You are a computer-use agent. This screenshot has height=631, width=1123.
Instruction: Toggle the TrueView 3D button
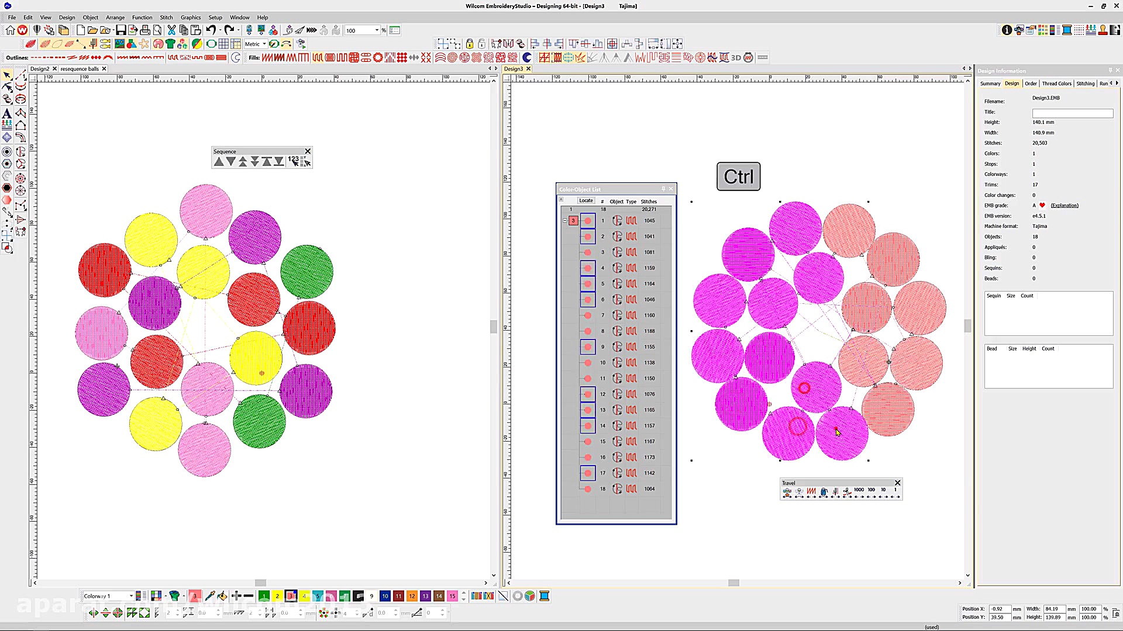pos(736,57)
